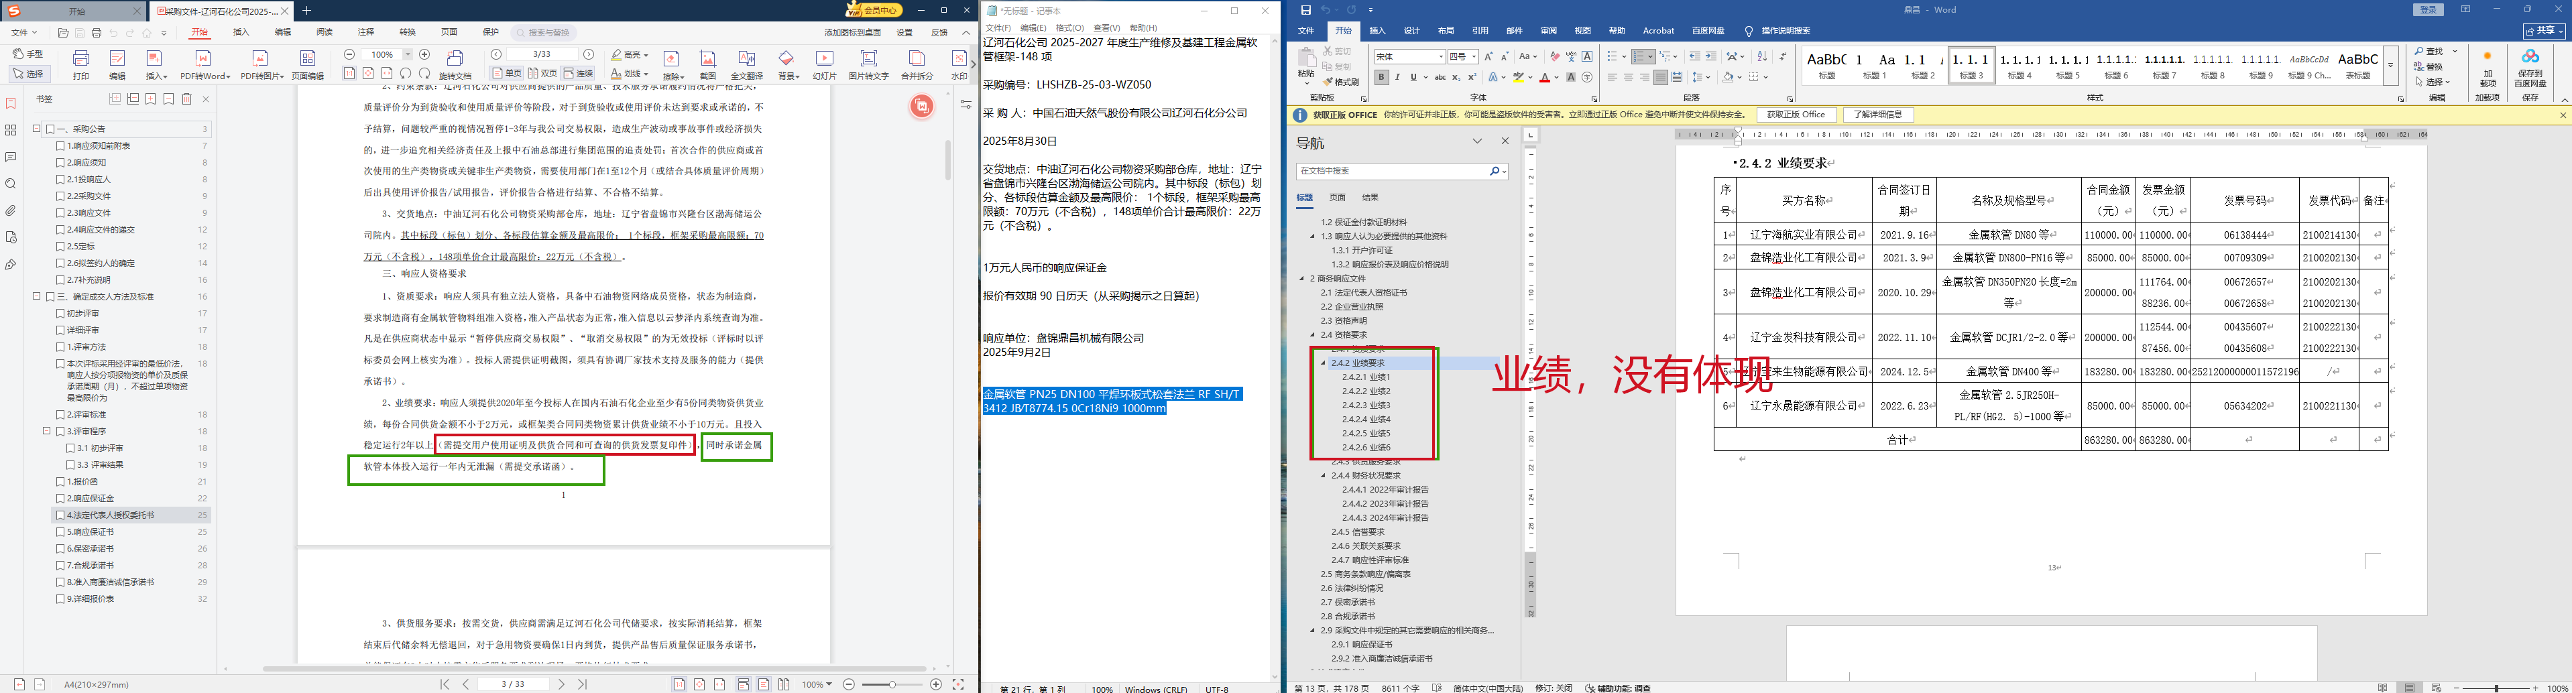Click the zoom in plus icon beside 100%
This screenshot has height=693, width=2572.
coord(424,55)
